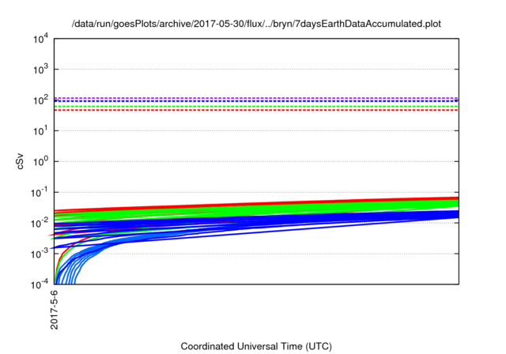The height and width of the screenshot is (354, 506).
Task: Click the empty plot area between 10^0 and 10^1
Action: [261, 146]
